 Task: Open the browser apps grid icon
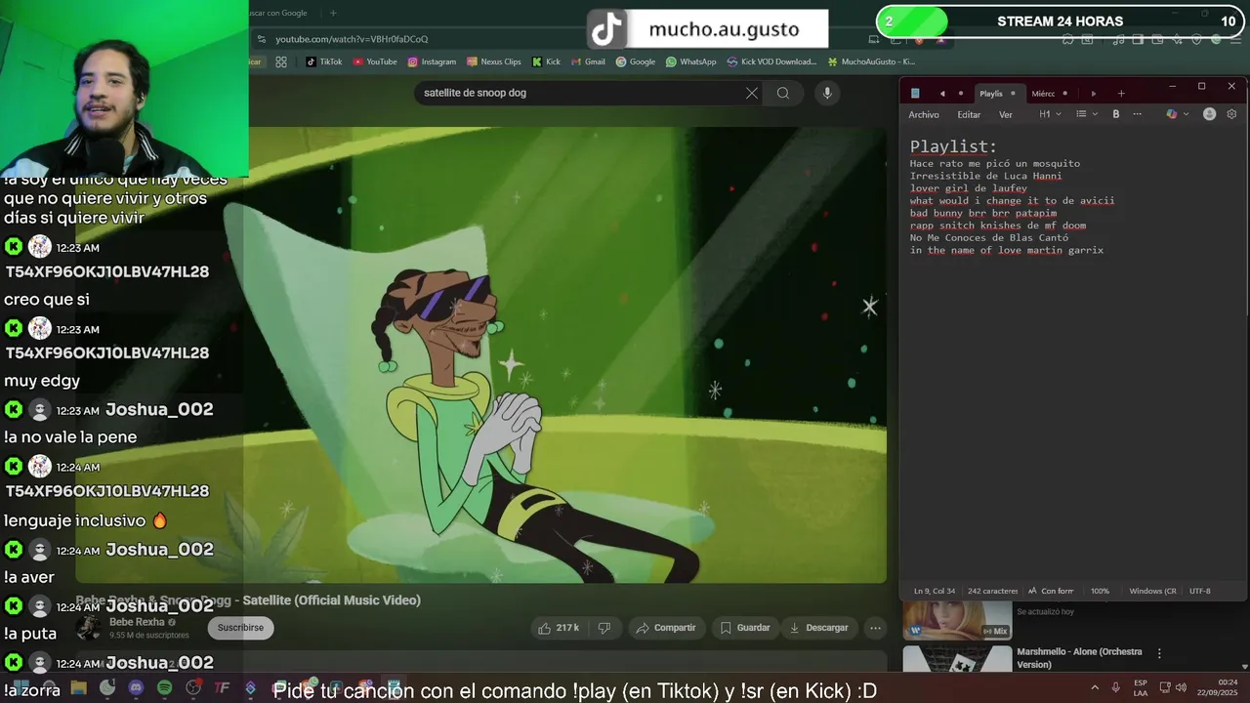click(x=281, y=62)
